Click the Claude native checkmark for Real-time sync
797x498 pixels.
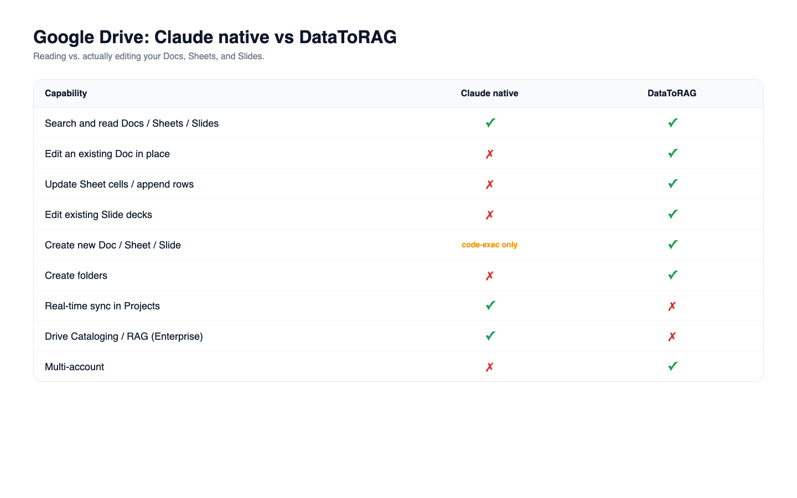[490, 305]
